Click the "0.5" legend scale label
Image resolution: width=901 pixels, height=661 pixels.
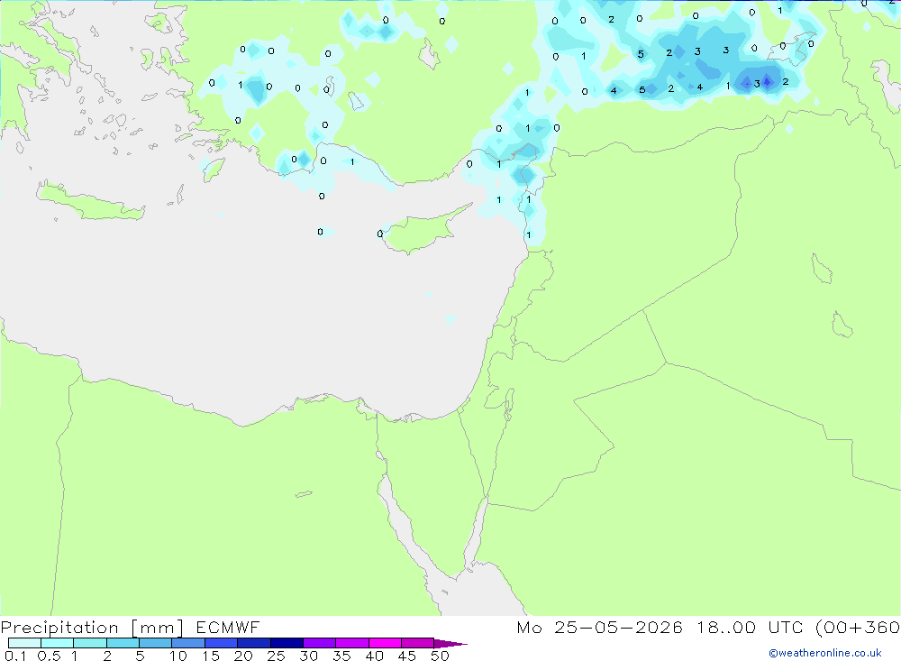pyautogui.click(x=49, y=656)
